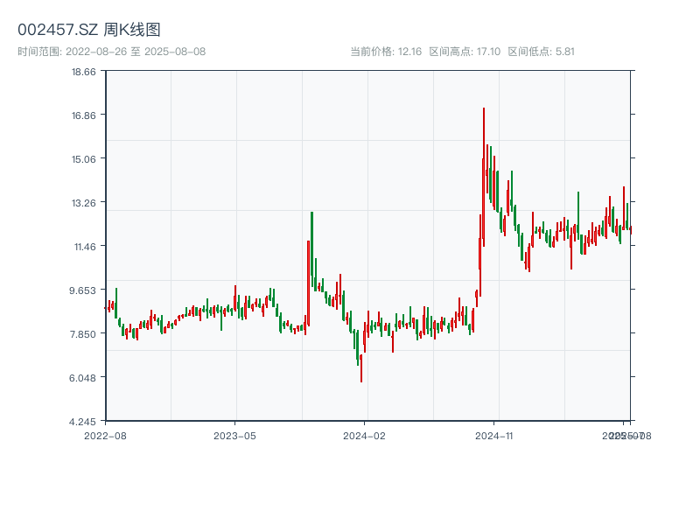Screen dimensions: 700x525
Task: Click the 7.850 y-axis price label
Action: pos(84,334)
